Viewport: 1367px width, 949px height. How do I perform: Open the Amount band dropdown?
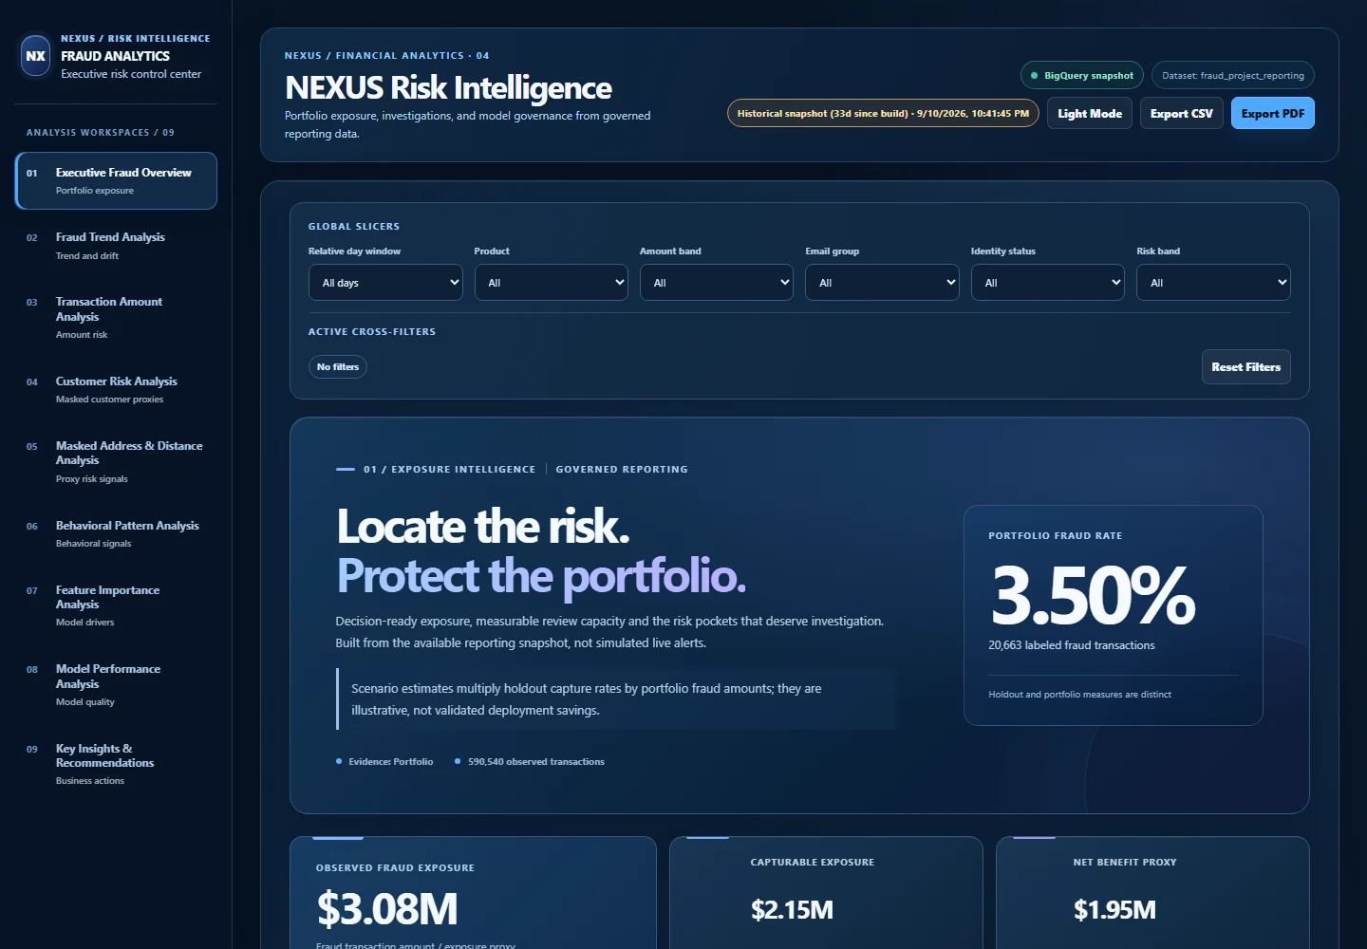(x=717, y=283)
